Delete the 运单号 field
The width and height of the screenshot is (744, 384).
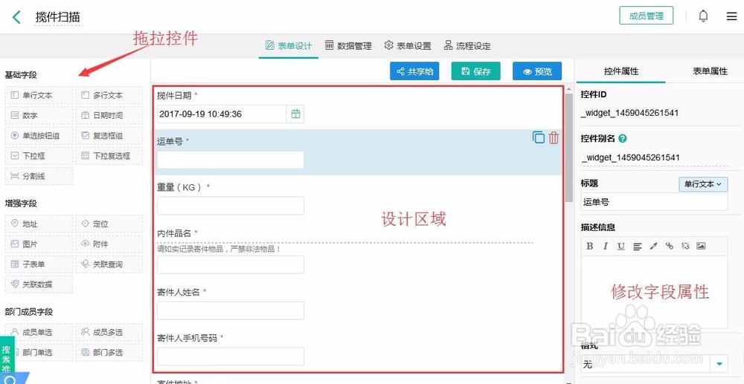tap(554, 138)
